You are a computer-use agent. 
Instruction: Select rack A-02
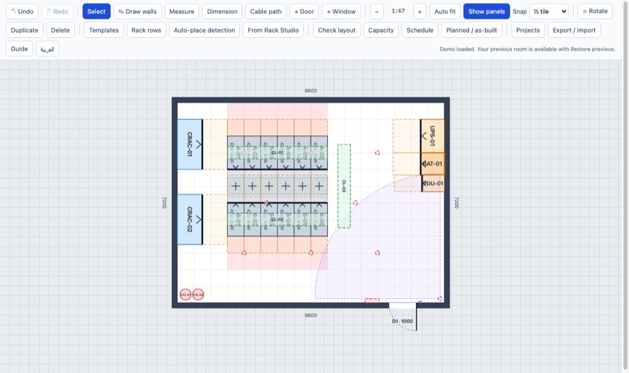point(252,153)
